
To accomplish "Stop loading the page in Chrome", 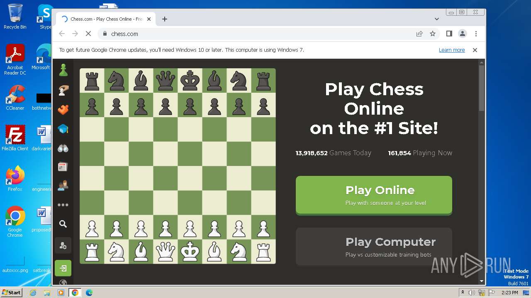I will (88, 34).
